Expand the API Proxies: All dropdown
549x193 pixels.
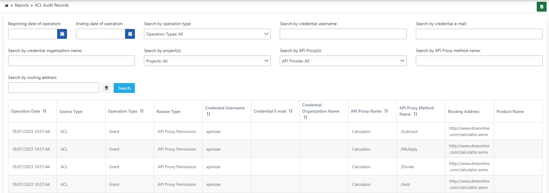[343, 61]
